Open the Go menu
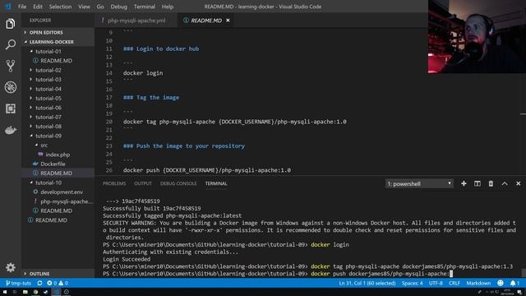This screenshot has width=526, height=296. (100, 7)
